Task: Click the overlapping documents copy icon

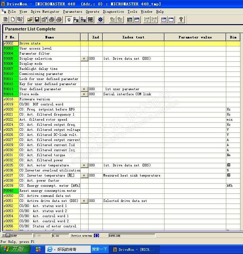Action: coord(20,20)
